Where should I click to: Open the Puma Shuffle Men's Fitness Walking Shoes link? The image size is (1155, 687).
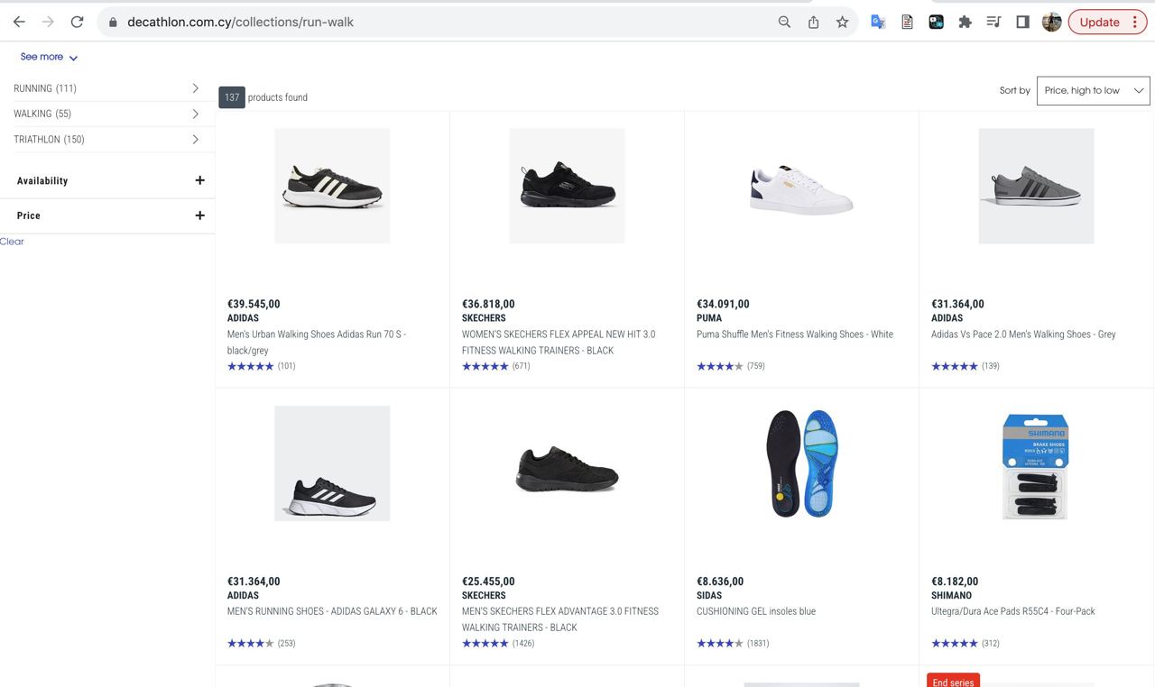coord(794,334)
